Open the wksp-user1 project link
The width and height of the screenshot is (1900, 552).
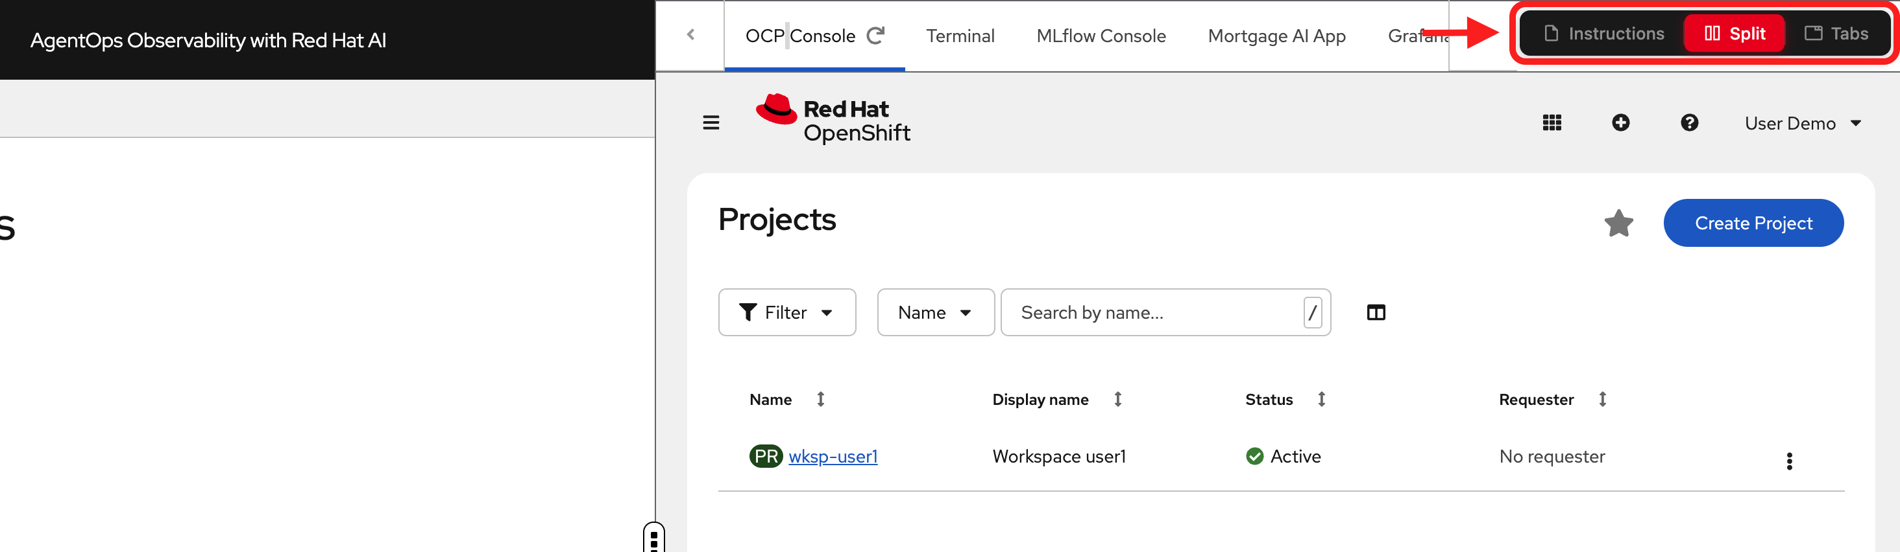click(833, 456)
